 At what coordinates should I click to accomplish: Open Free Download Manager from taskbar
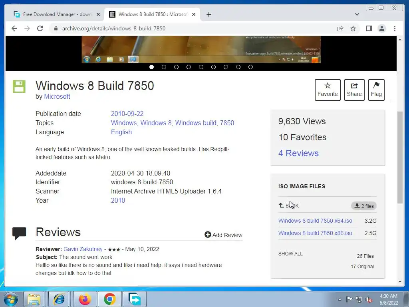pos(135,299)
